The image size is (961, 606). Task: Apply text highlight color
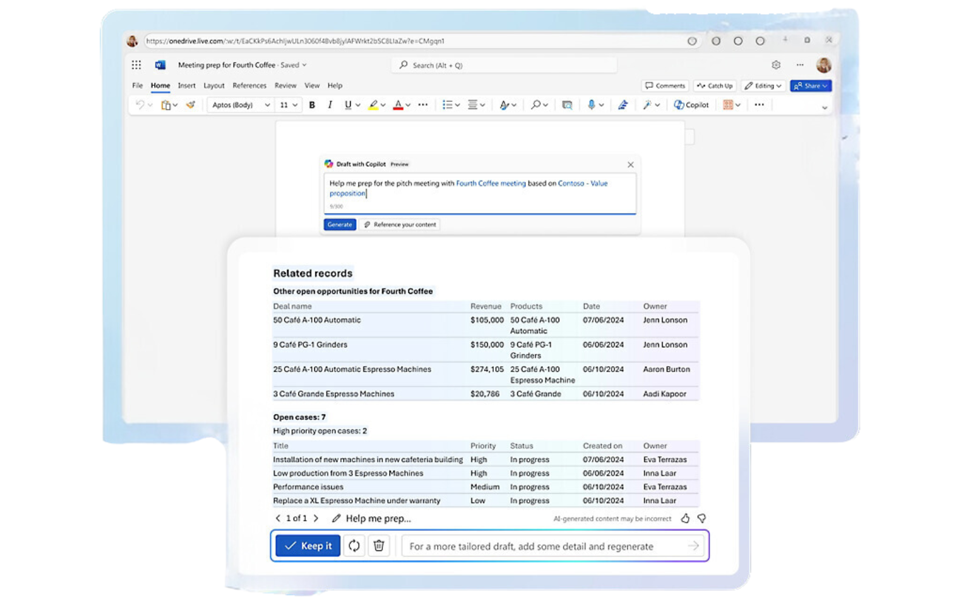373,105
